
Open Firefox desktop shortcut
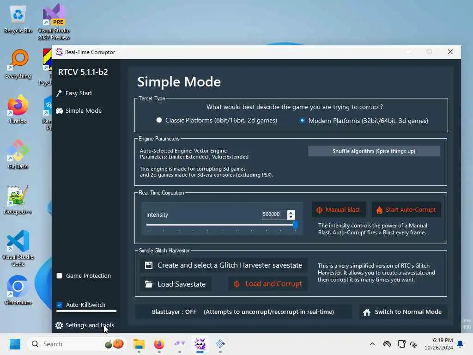tap(18, 109)
